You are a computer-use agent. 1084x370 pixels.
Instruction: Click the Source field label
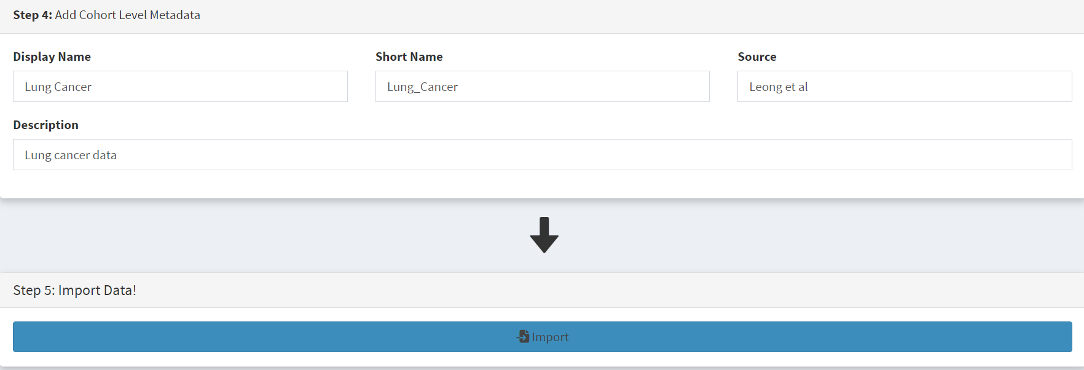tap(756, 57)
